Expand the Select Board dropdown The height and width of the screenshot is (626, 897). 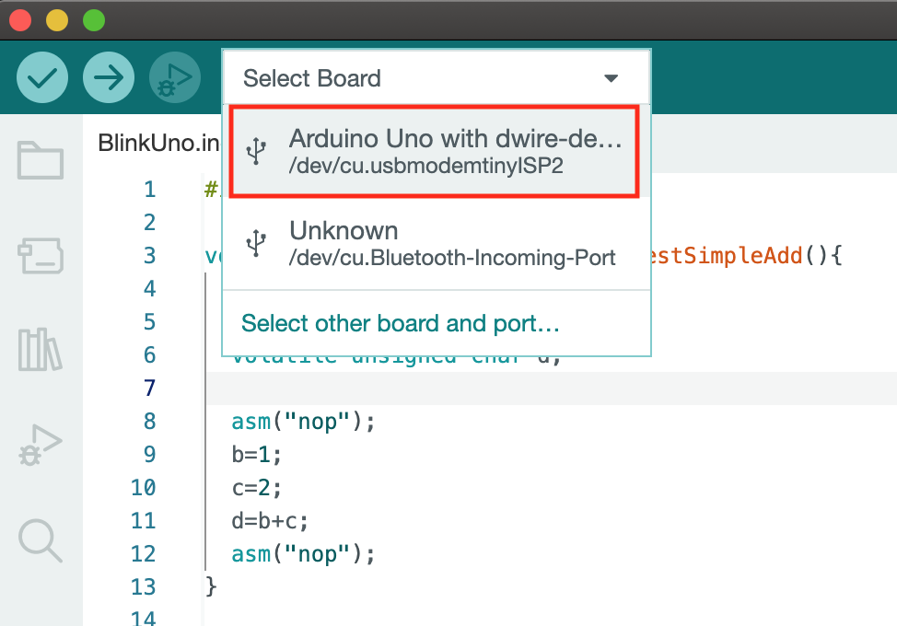point(437,77)
